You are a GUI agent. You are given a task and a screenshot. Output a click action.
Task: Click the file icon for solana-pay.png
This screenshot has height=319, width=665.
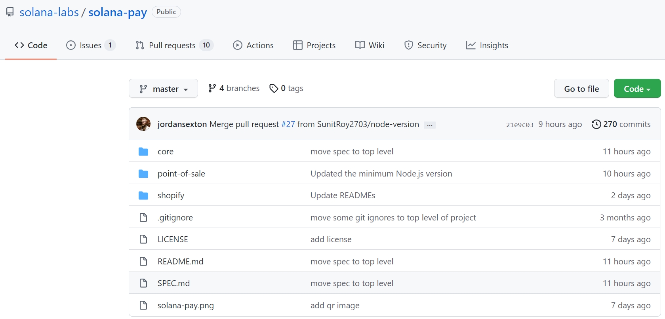tap(143, 305)
